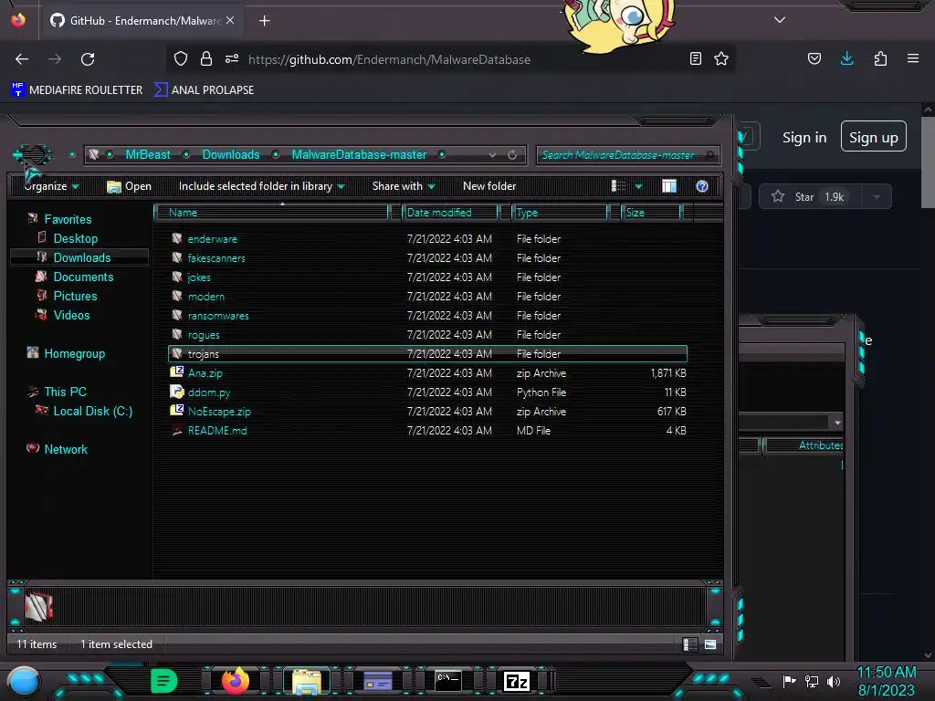Open the Start orb button
This screenshot has height=701, width=935.
(x=23, y=683)
